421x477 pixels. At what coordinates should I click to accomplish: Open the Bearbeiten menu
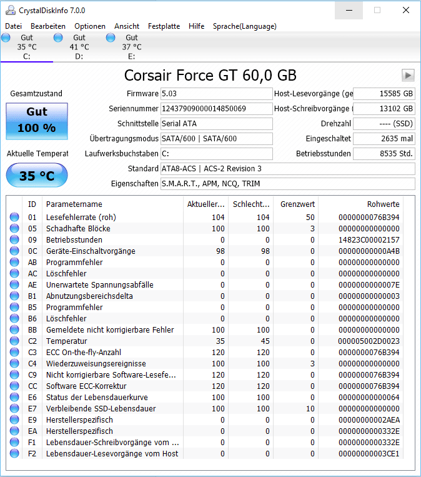point(48,26)
